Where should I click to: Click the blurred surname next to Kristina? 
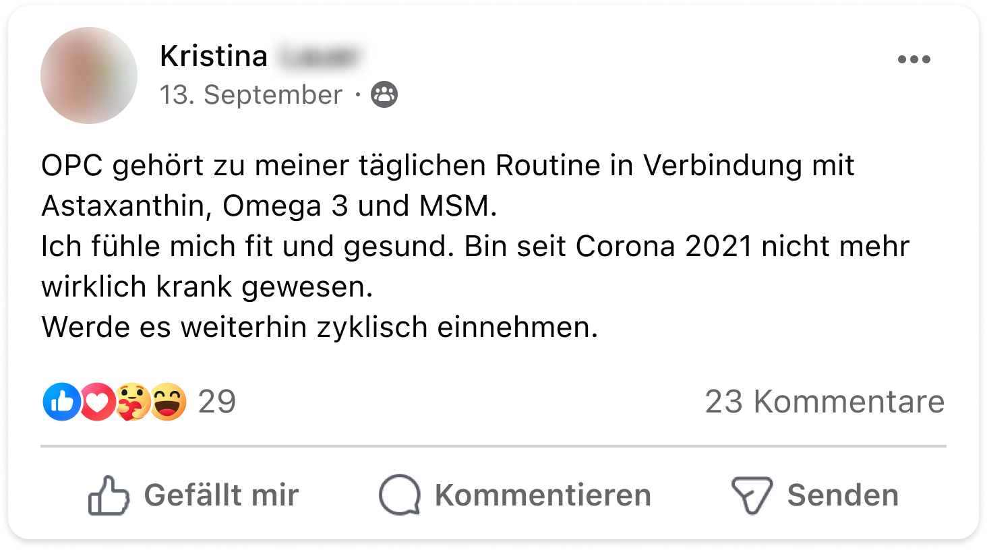pyautogui.click(x=318, y=57)
